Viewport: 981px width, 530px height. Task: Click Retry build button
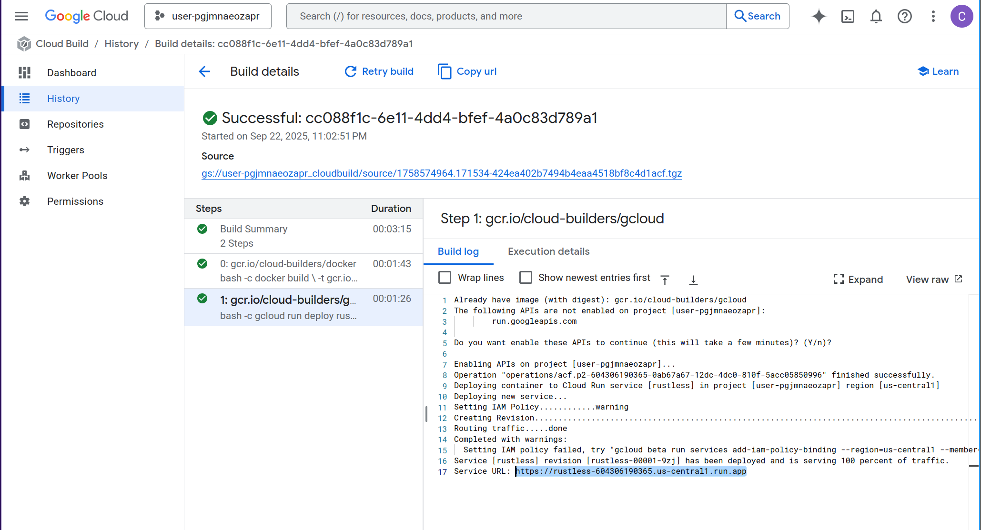(379, 71)
